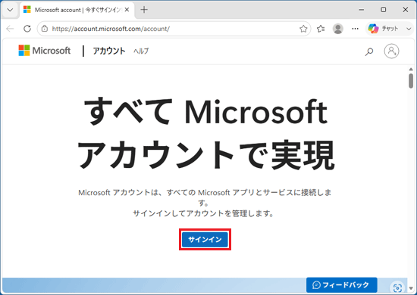Viewport: 417px width, 295px height.
Task: Open a new browser tab
Action: (x=144, y=10)
